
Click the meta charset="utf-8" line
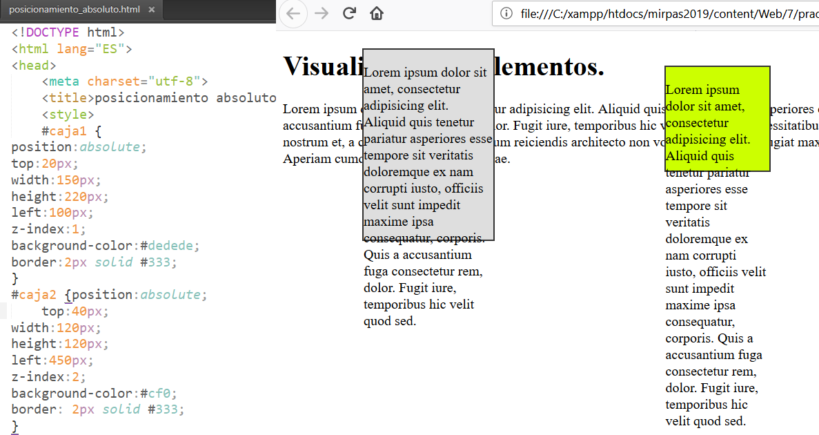[125, 81]
